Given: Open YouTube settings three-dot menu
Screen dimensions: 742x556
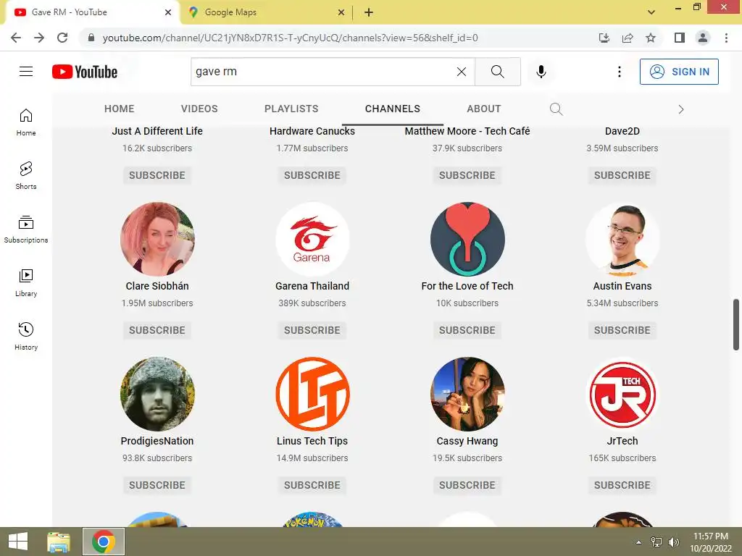Looking at the screenshot, I should (619, 72).
